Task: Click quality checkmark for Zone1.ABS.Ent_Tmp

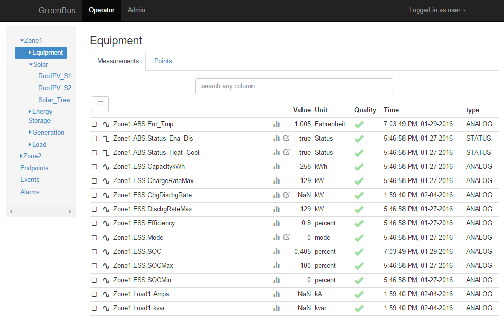Action: (x=359, y=124)
